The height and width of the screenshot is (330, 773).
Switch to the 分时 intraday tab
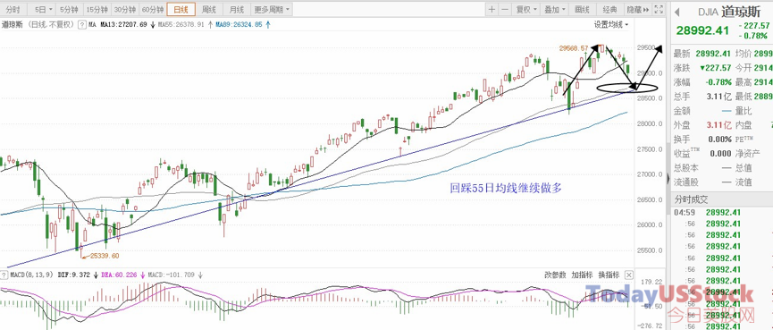(x=13, y=9)
